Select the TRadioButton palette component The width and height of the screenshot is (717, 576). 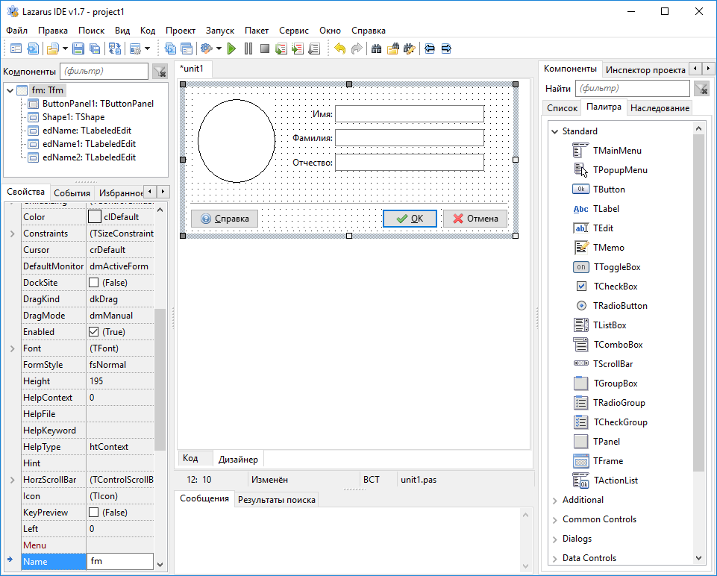click(x=620, y=306)
